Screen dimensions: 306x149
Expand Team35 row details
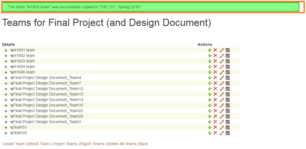6,133
